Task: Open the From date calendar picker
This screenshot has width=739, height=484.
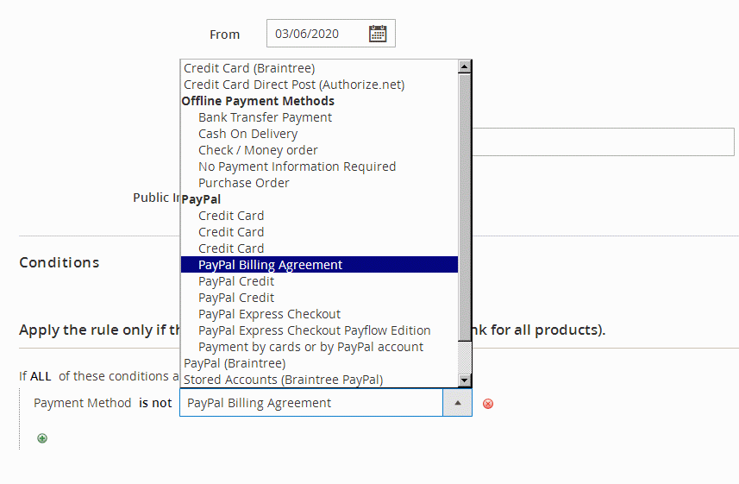Action: [378, 34]
